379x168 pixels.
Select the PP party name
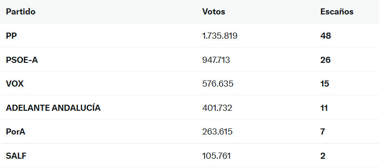pyautogui.click(x=12, y=36)
